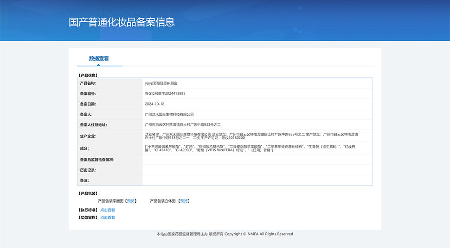Click the empty 历史记录 value cell

[257, 170]
